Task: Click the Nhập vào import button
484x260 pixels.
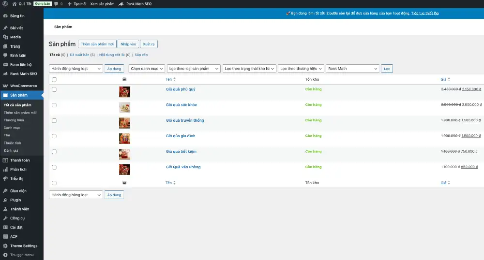Action: pyautogui.click(x=128, y=44)
